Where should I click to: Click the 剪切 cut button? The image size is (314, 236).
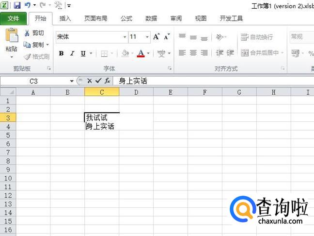[34, 33]
